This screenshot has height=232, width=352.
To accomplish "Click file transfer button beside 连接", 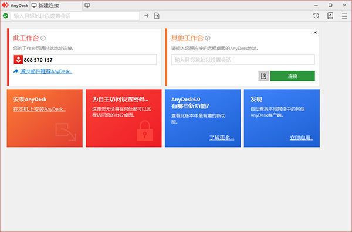I will point(263,76).
